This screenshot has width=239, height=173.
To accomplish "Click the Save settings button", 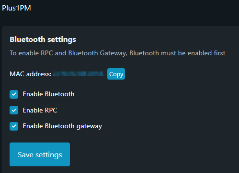I will [x=40, y=154].
